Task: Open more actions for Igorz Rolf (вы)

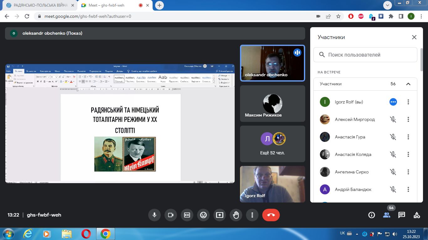Action: 408,102
